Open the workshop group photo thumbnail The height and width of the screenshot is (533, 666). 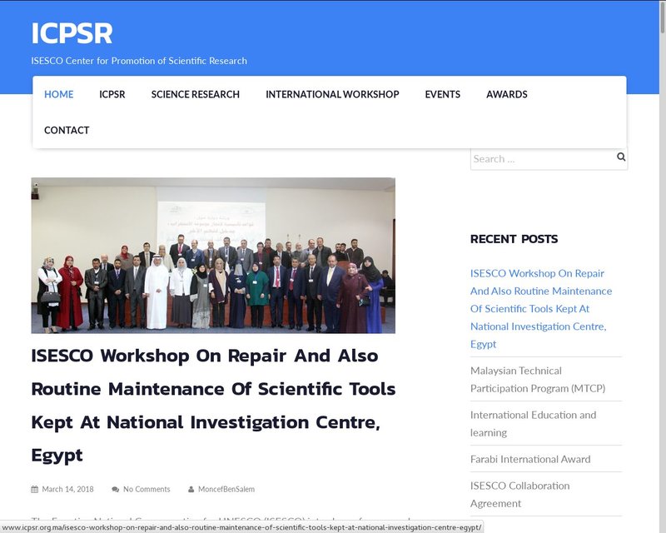point(213,256)
